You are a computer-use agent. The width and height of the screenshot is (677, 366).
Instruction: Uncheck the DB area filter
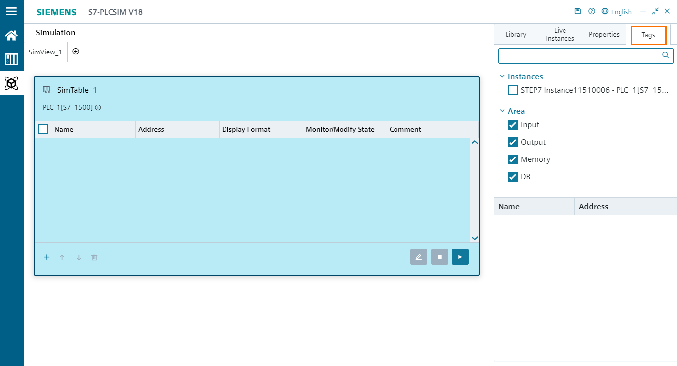[512, 176]
